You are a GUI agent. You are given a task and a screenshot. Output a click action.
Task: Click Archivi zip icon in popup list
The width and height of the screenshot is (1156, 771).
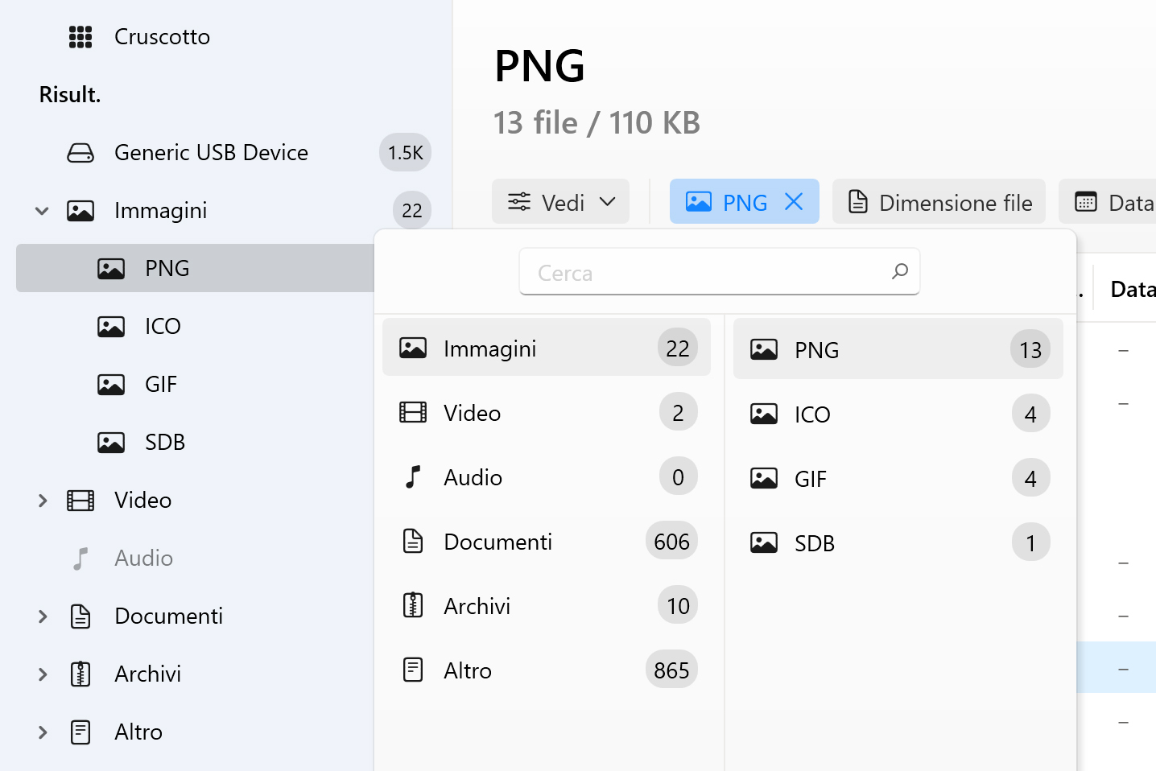pyautogui.click(x=413, y=605)
